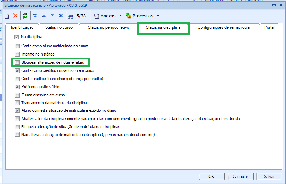Viewport: 286px width, 184px height.
Task: Open the Status no período letivo tab
Action: pyautogui.click(x=108, y=27)
